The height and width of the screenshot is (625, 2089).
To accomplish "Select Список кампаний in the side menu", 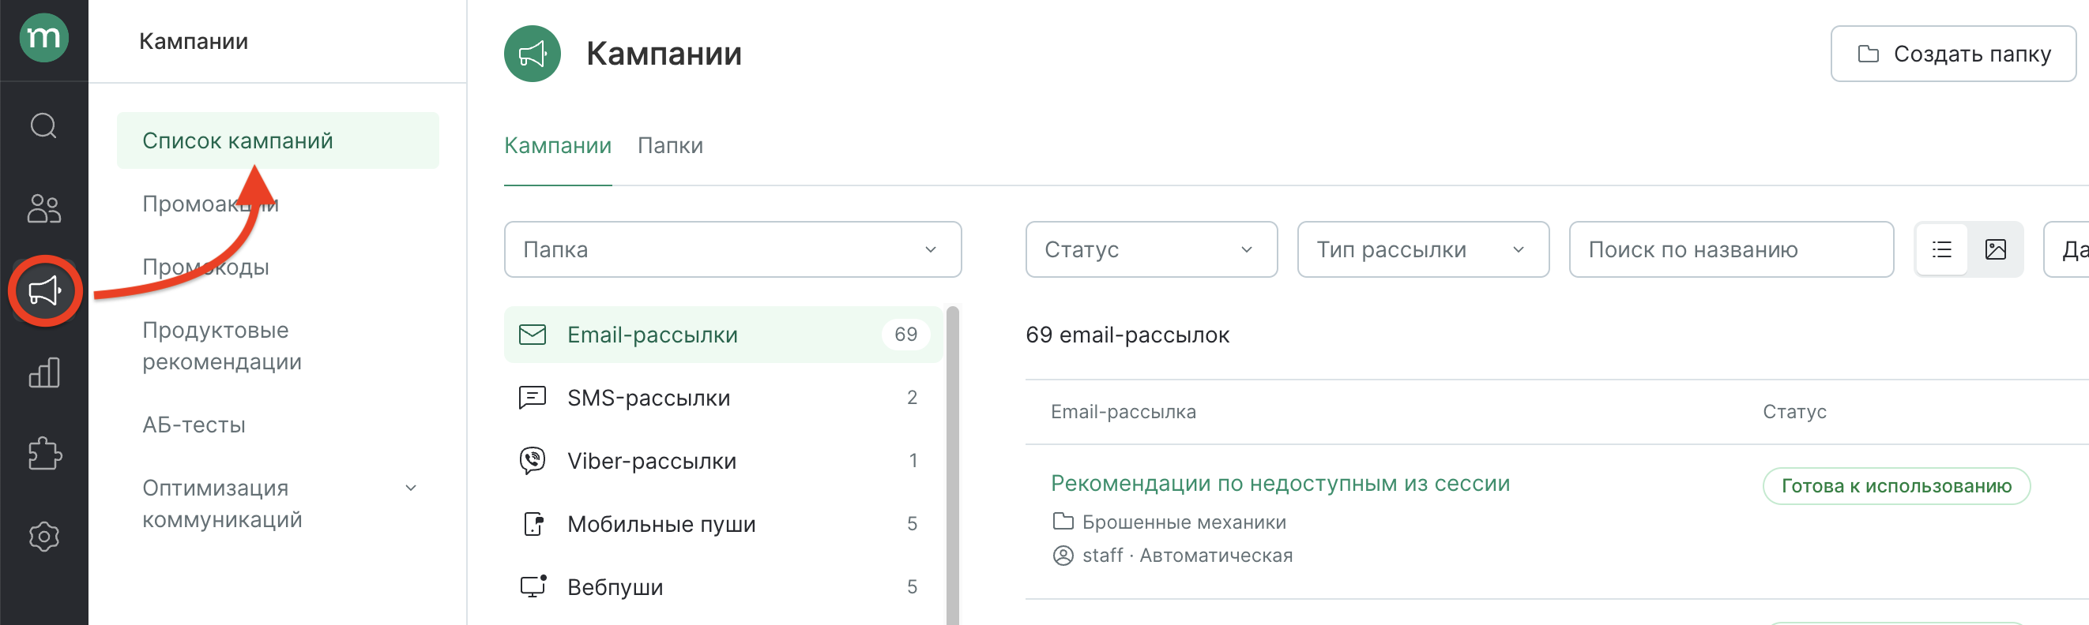I will 278,140.
